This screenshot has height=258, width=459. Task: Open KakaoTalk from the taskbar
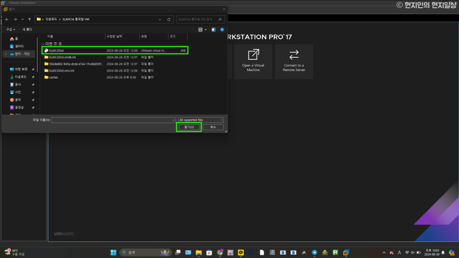pos(241,253)
